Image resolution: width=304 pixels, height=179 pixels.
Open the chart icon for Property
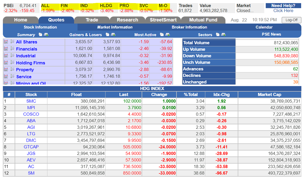(x=6, y=69)
